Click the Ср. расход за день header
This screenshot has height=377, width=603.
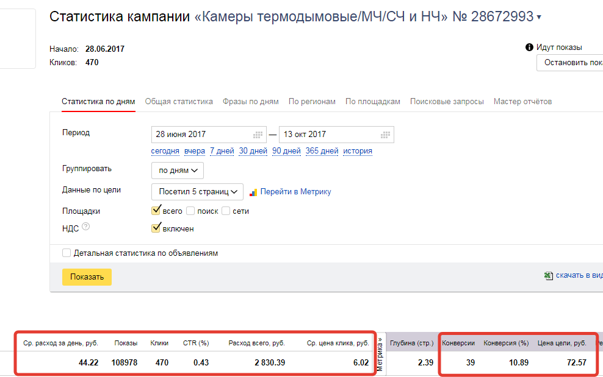61,344
